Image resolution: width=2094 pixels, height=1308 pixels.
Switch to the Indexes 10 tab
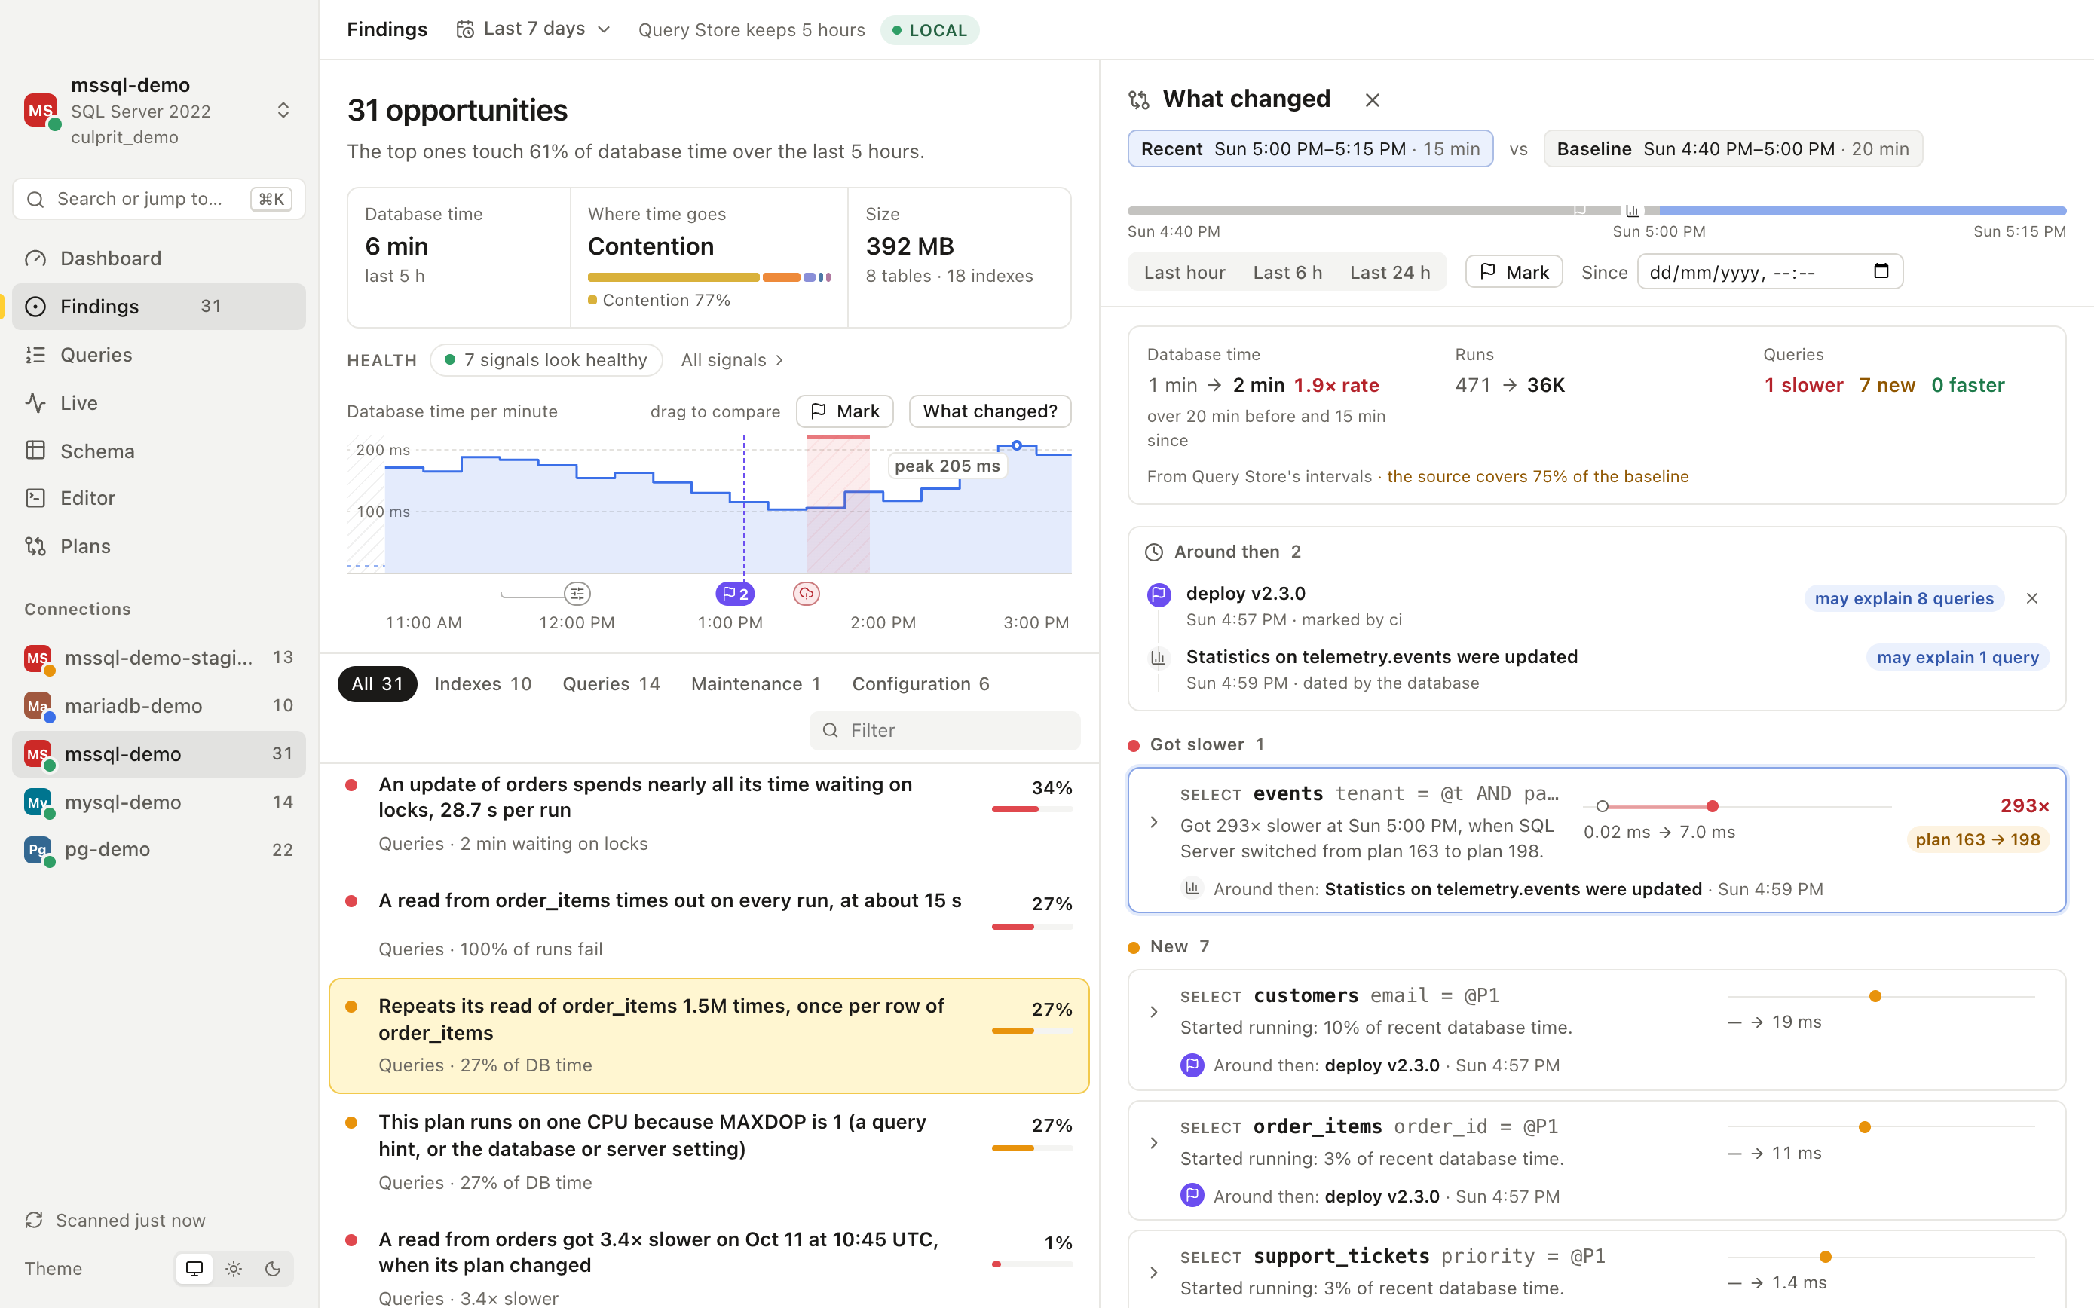pos(483,683)
